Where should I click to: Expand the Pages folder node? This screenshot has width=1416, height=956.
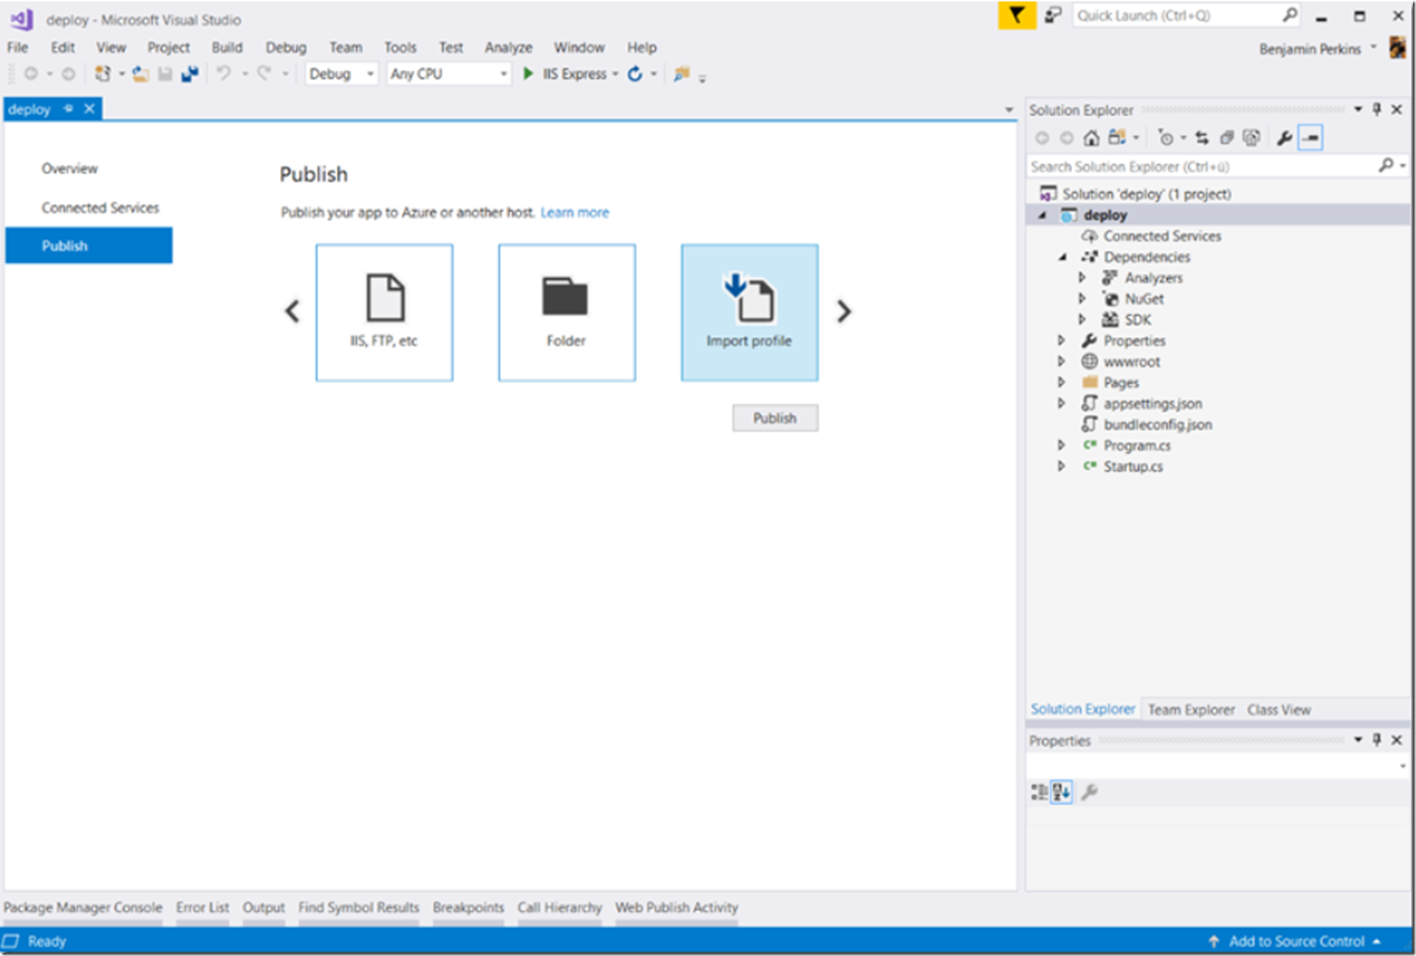pyautogui.click(x=1061, y=383)
